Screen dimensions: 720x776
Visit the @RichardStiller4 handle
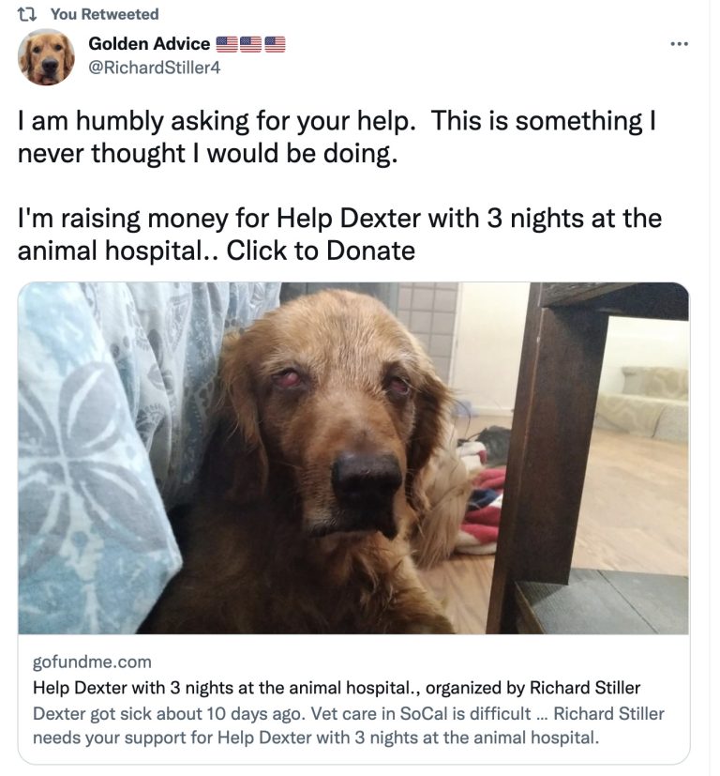tap(155, 67)
